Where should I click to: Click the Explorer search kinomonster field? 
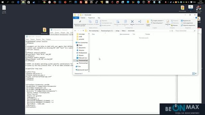point(185,31)
